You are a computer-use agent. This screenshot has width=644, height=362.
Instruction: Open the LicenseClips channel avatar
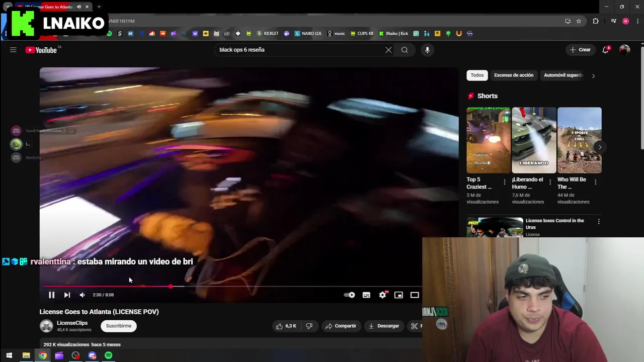coord(46,326)
